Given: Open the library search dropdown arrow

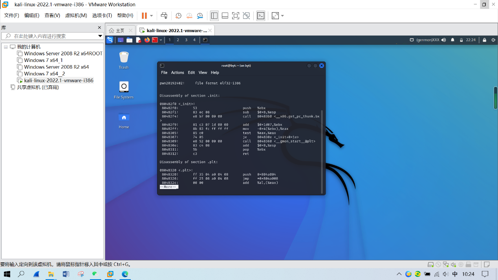Looking at the screenshot, I should tap(100, 36).
